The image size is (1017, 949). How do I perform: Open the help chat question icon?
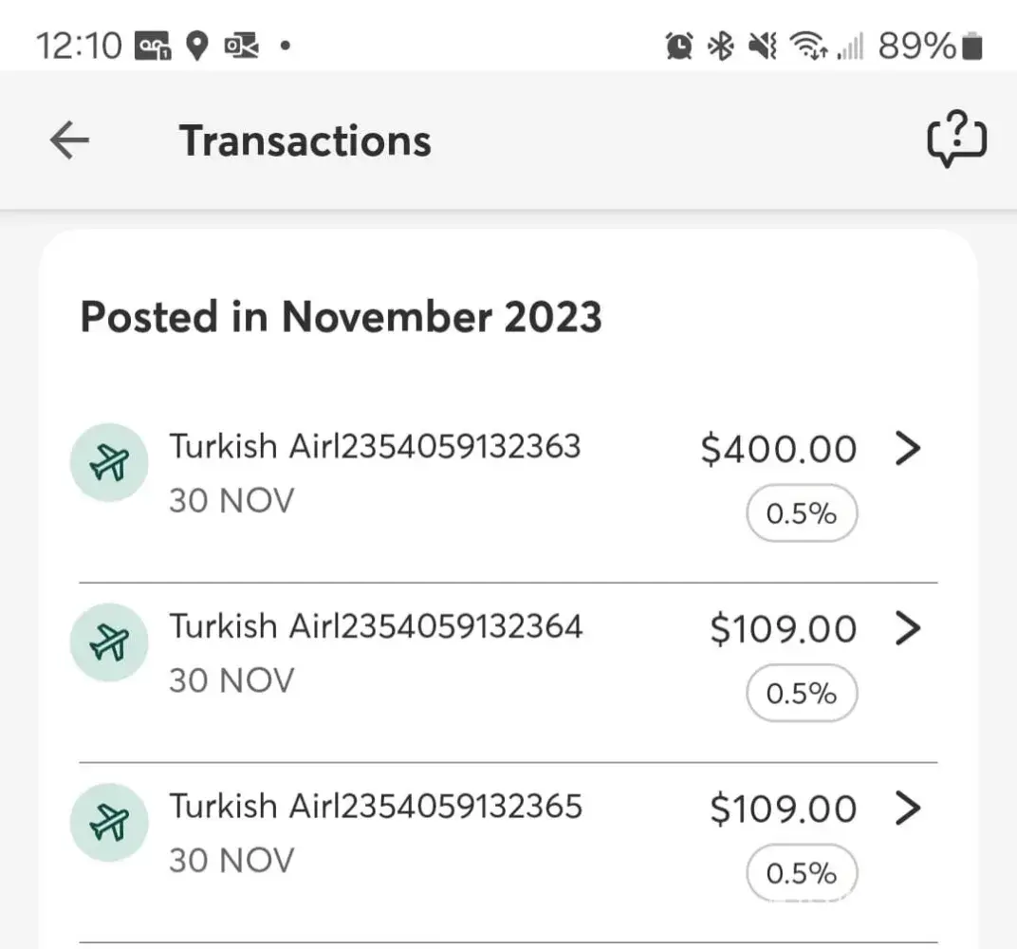point(956,140)
